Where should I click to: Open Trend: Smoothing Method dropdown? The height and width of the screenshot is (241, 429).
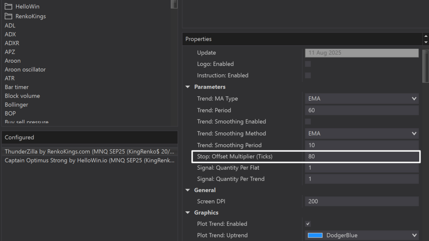[x=414, y=134]
